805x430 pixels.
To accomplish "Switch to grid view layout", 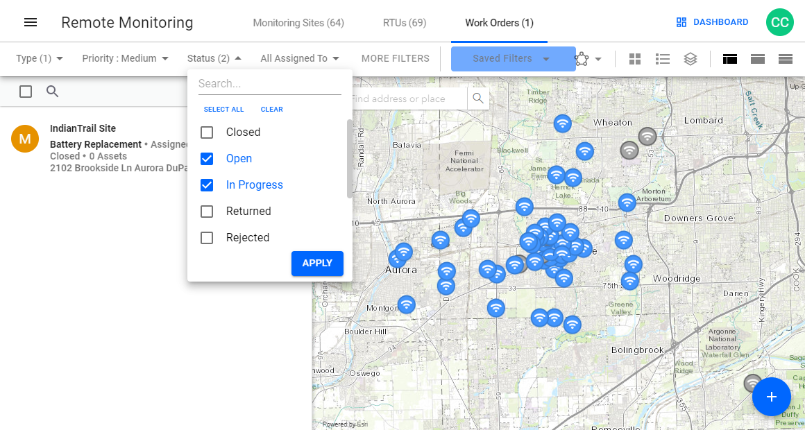I will [635, 59].
